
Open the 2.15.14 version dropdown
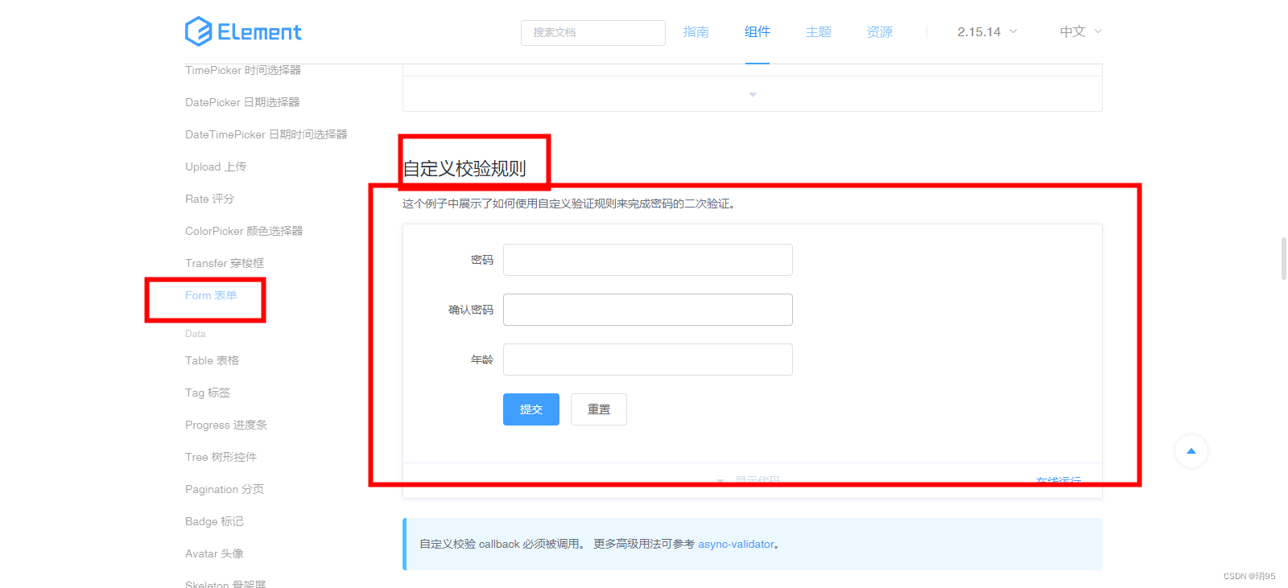point(987,31)
